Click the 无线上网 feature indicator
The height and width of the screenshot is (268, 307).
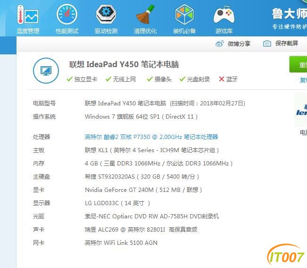120,79
